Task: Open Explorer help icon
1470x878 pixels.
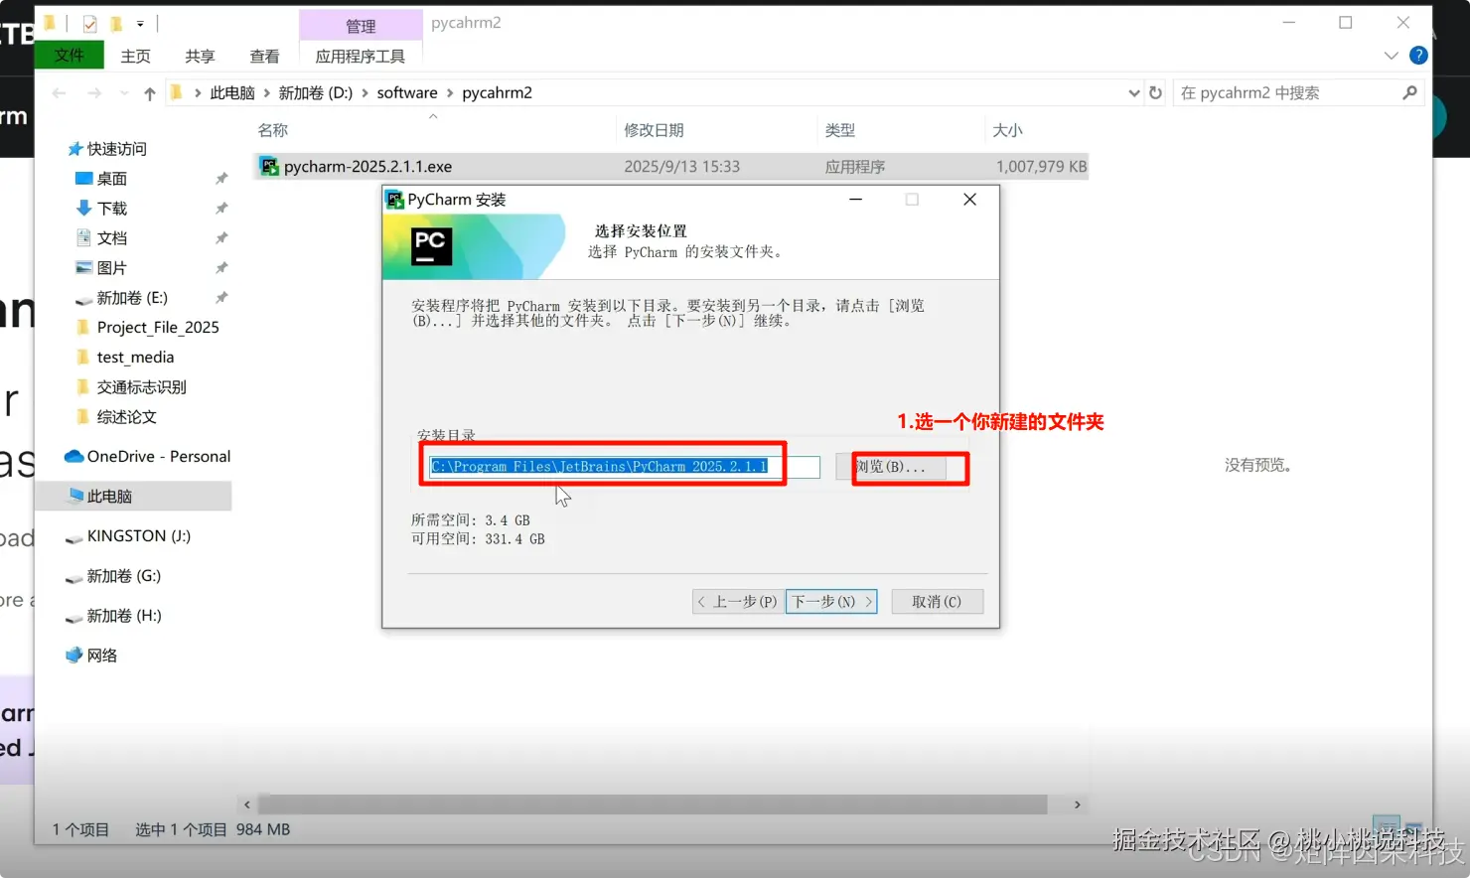Action: click(1418, 56)
